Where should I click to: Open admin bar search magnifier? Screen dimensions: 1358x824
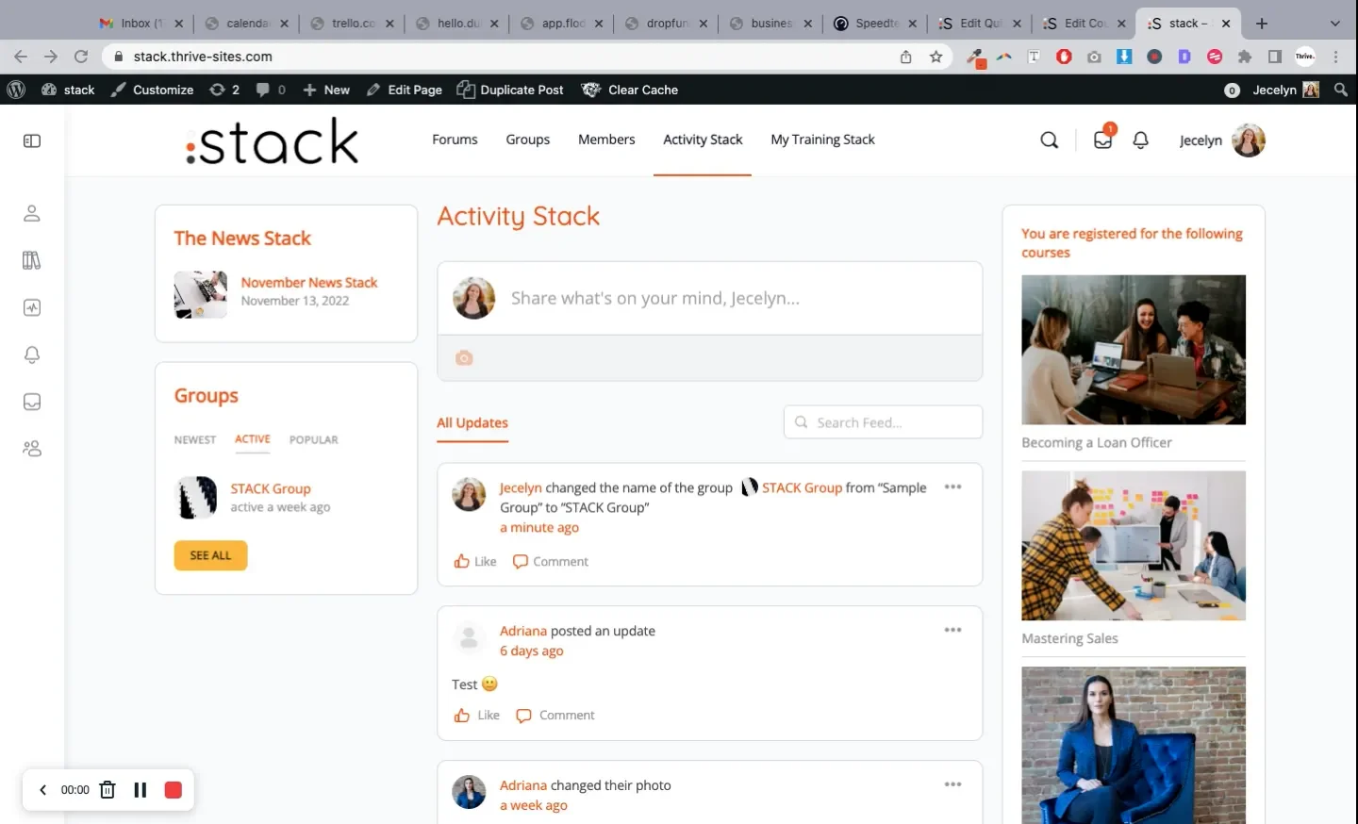[x=1341, y=90]
